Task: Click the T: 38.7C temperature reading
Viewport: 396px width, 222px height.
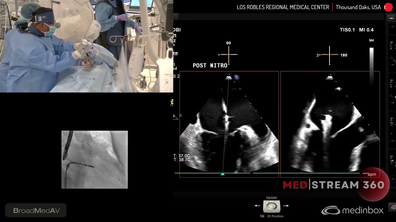Action: coord(182,160)
